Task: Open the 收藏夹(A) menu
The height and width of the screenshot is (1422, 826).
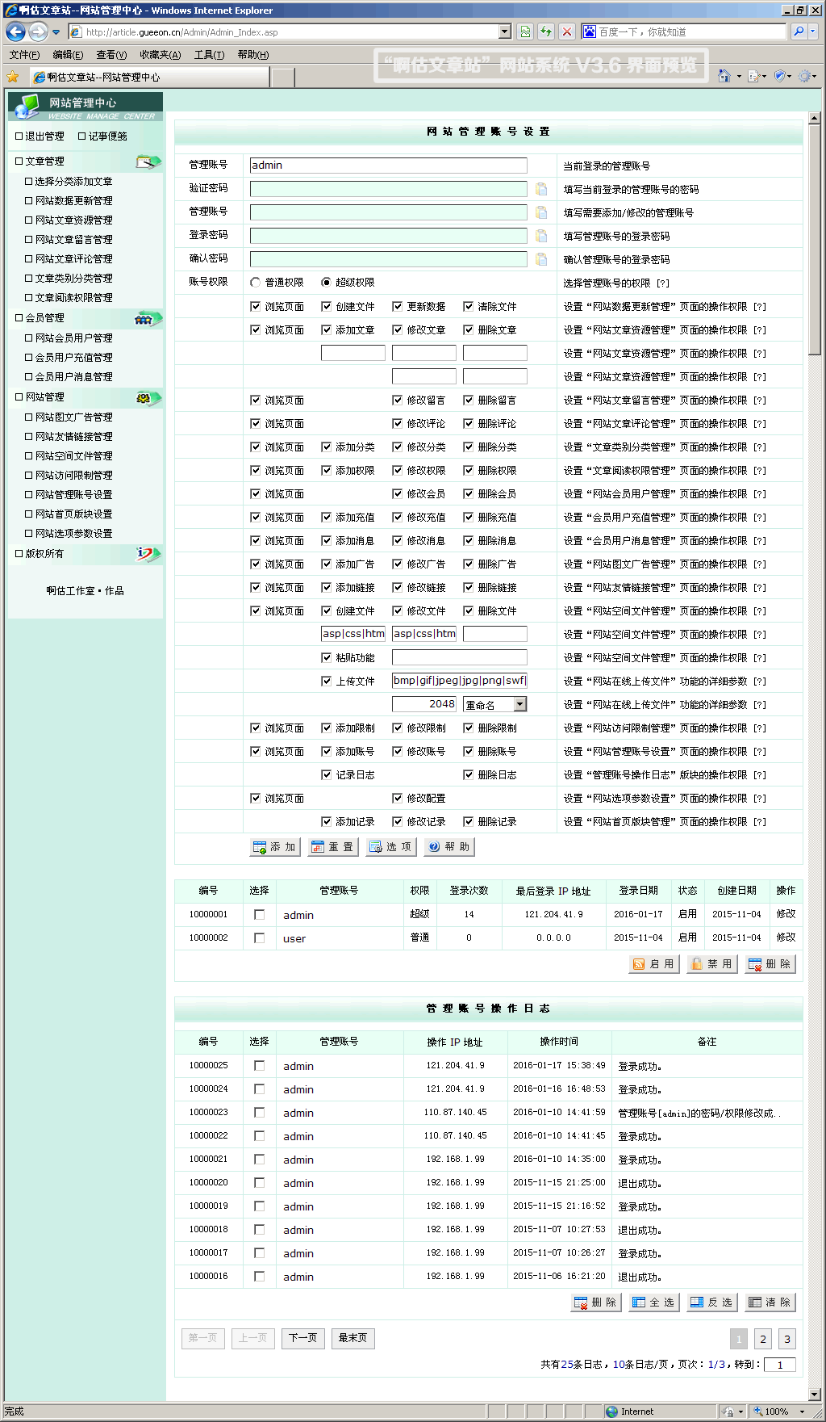Action: [160, 55]
